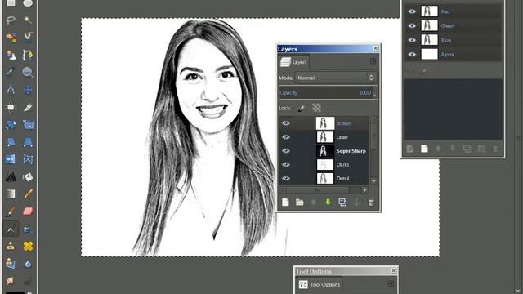This screenshot has height=294, width=523.
Task: Choose the Select by Color tool
Action: pyautogui.click(x=11, y=38)
